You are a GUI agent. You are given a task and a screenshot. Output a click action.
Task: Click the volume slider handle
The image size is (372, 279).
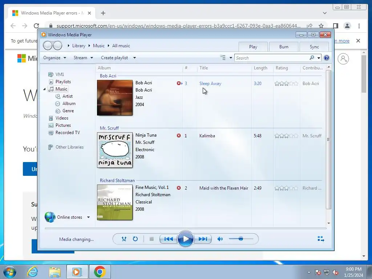pos(241,239)
